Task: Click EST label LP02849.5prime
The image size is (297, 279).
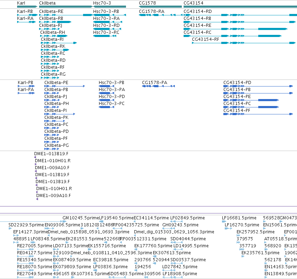Action: (187, 218)
